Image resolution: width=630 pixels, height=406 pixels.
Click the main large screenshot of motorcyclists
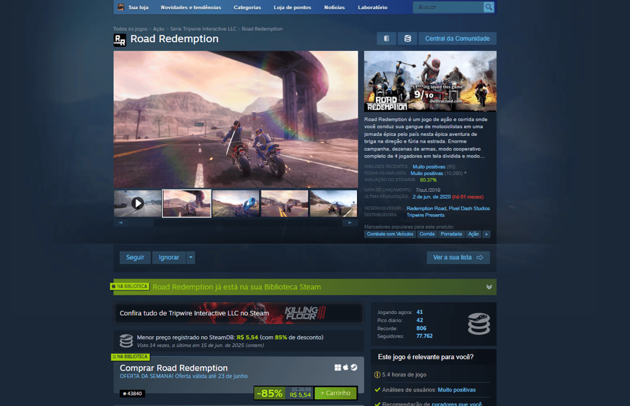coord(236,119)
